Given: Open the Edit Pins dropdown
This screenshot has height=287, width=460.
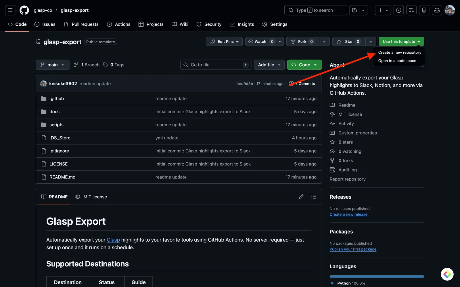Looking at the screenshot, I should (224, 42).
